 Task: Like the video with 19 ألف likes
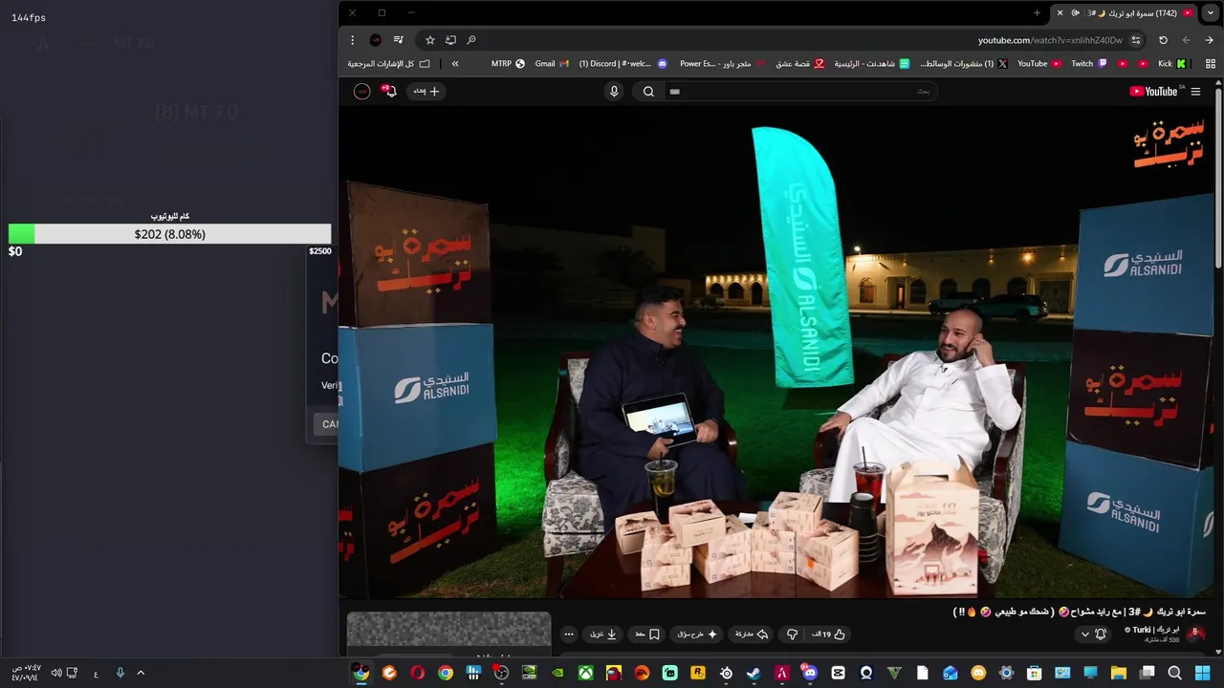coord(829,634)
